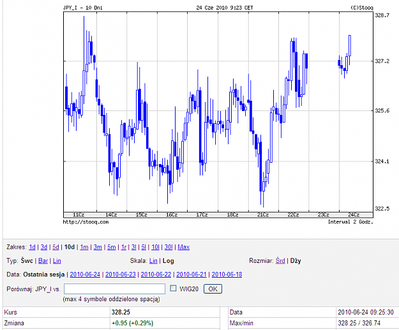Click the 18Cz date axis label
The width and height of the screenshot is (399, 330).
tap(232, 214)
